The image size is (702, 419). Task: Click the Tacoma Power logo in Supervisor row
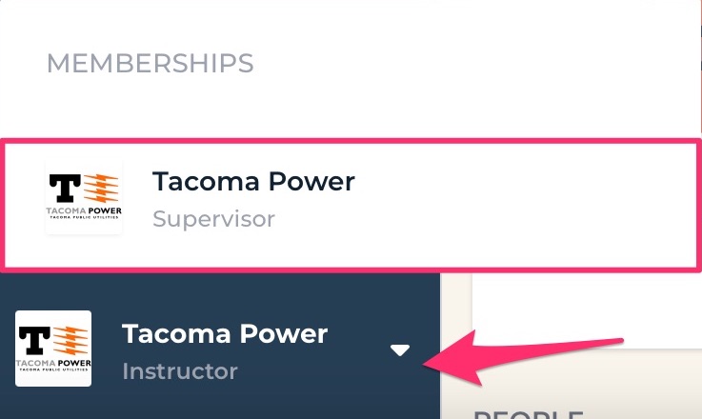[84, 196]
